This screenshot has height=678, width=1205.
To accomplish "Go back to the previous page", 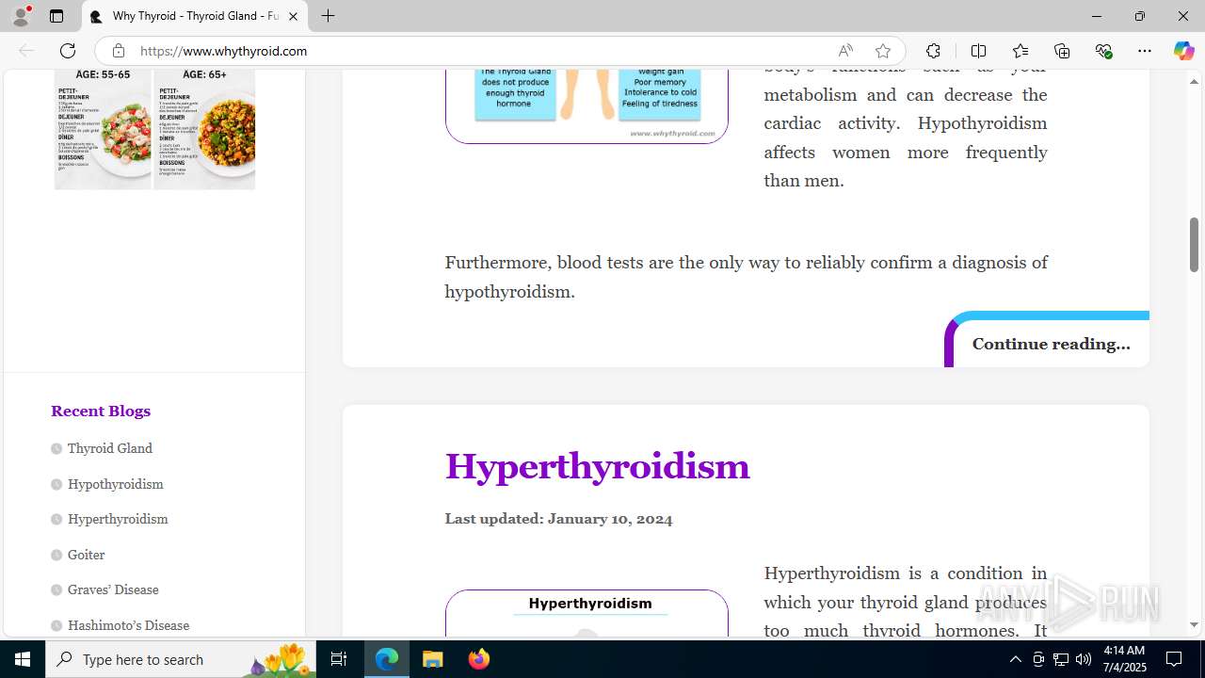I will pyautogui.click(x=26, y=51).
